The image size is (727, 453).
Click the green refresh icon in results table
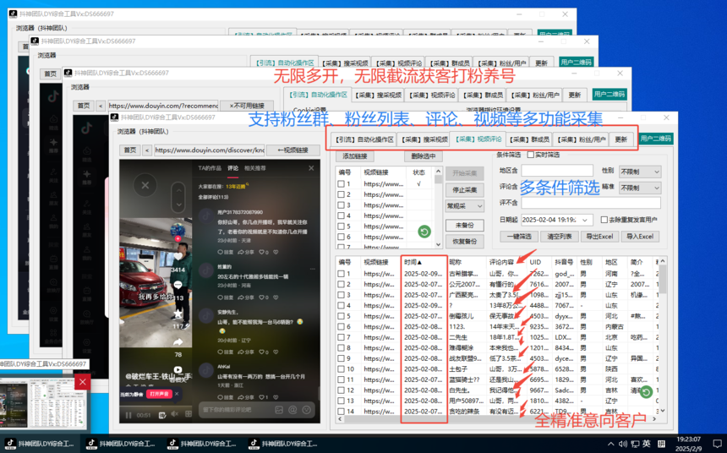(x=646, y=392)
